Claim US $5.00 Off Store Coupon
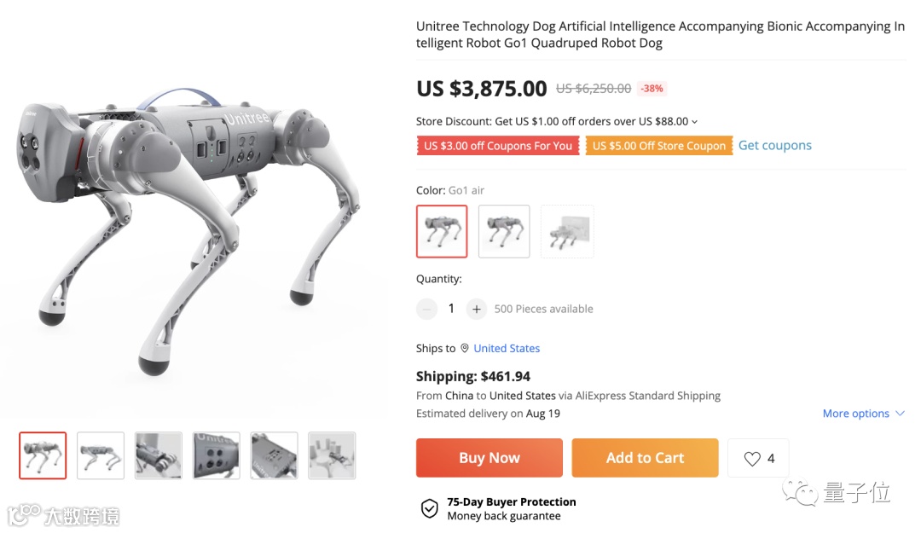This screenshot has width=921, height=533. click(659, 146)
